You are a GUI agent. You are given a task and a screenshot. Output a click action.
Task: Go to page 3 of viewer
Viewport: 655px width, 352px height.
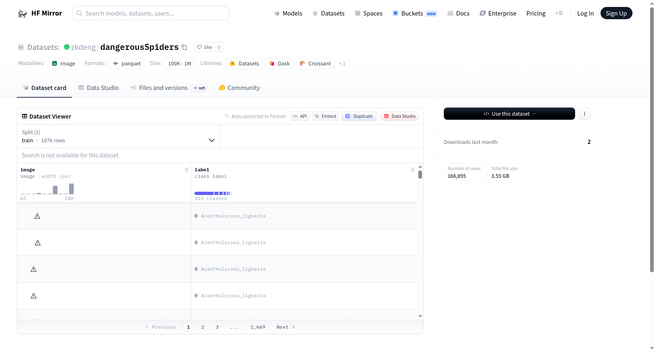pos(217,327)
